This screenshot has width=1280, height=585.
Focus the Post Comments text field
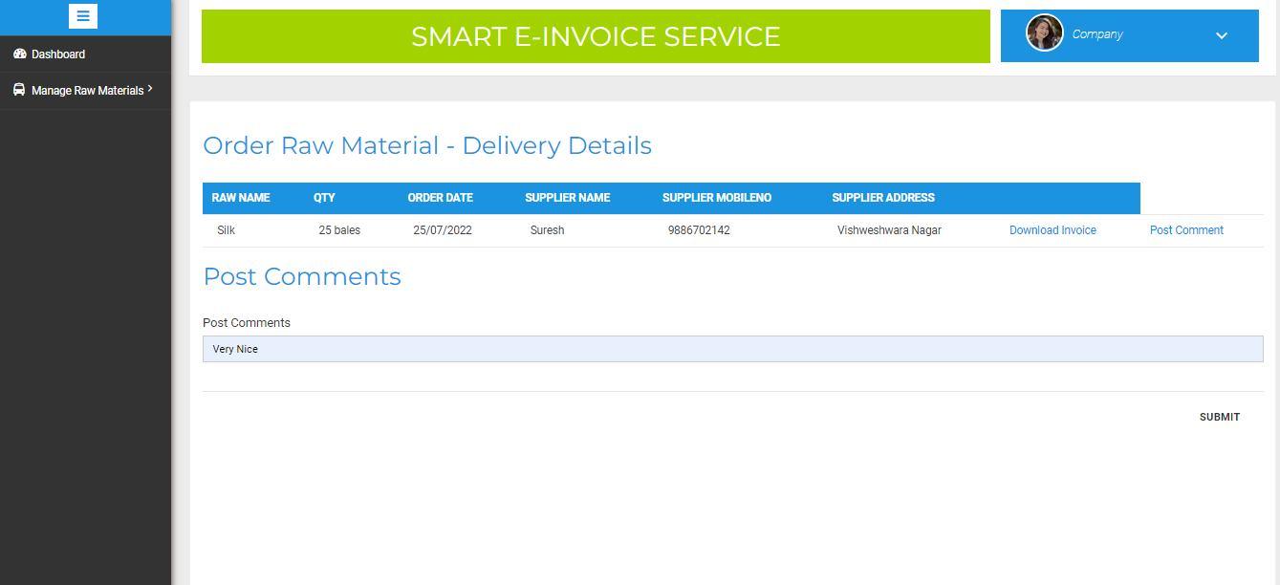(x=732, y=349)
